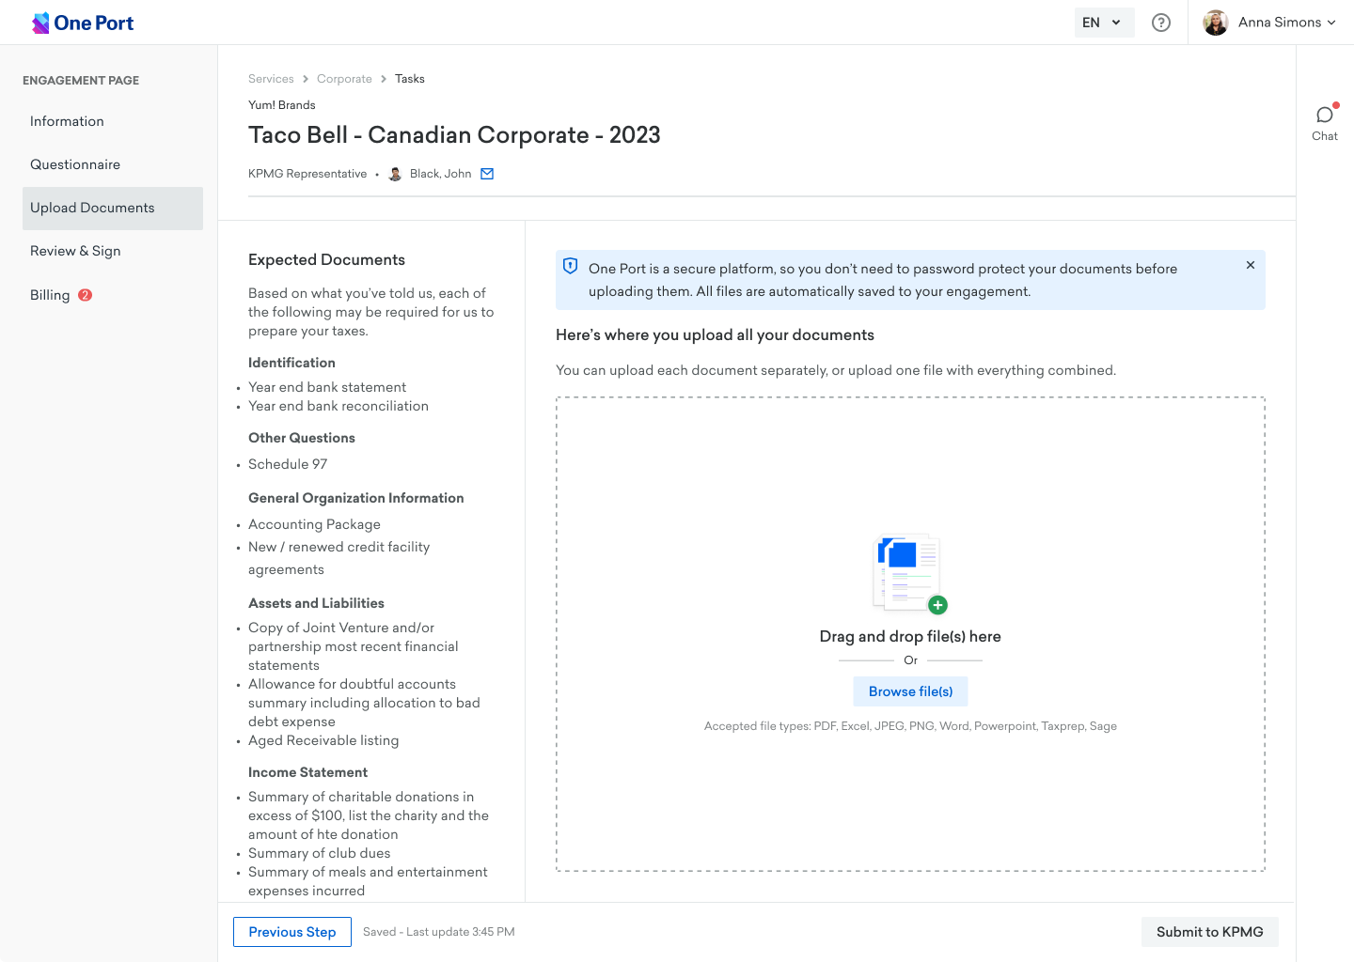
Task: Click 'New / renewed credit facility agreements'
Action: click(339, 558)
